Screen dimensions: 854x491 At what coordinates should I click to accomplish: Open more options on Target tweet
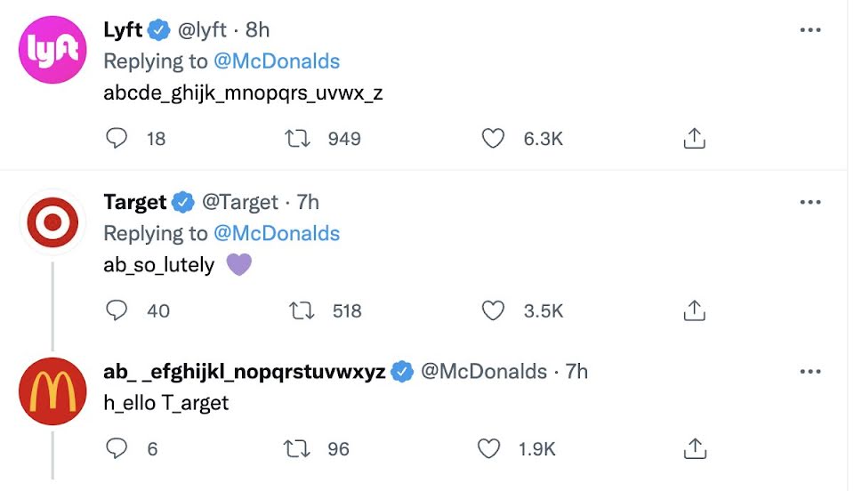(x=810, y=203)
